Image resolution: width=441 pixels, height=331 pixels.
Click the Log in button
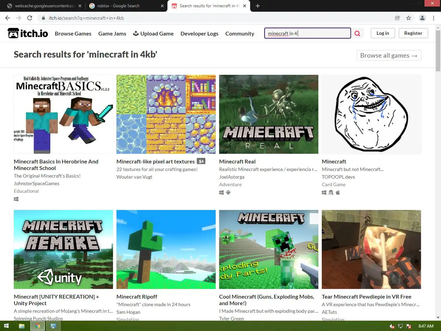tap(383, 33)
